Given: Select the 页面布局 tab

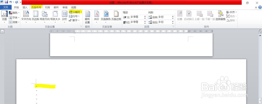Looking at the screenshot, I should 36,7.
